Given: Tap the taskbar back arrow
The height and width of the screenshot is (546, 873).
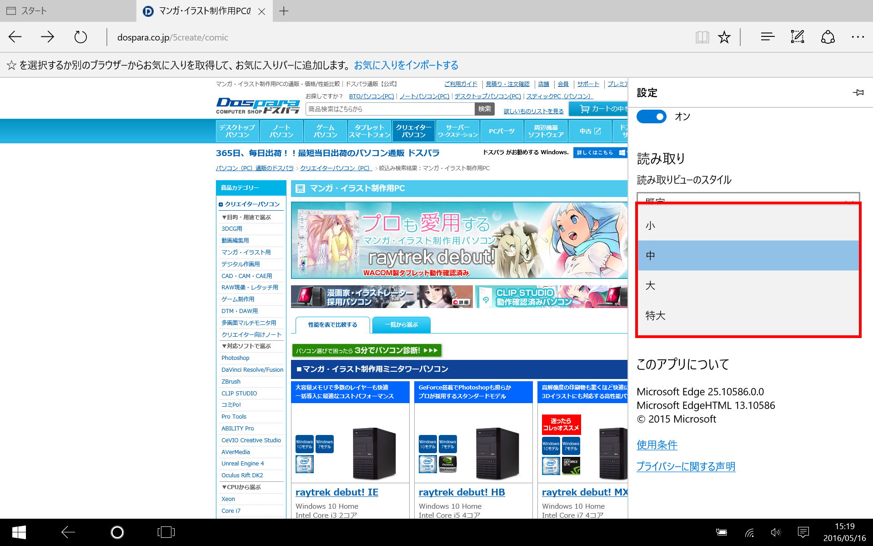Looking at the screenshot, I should (x=68, y=532).
